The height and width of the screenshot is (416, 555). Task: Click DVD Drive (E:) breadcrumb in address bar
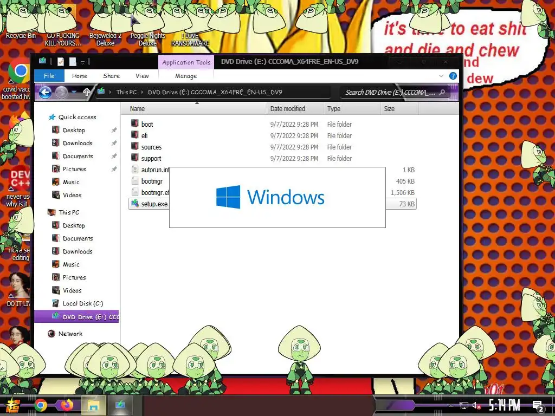[215, 92]
